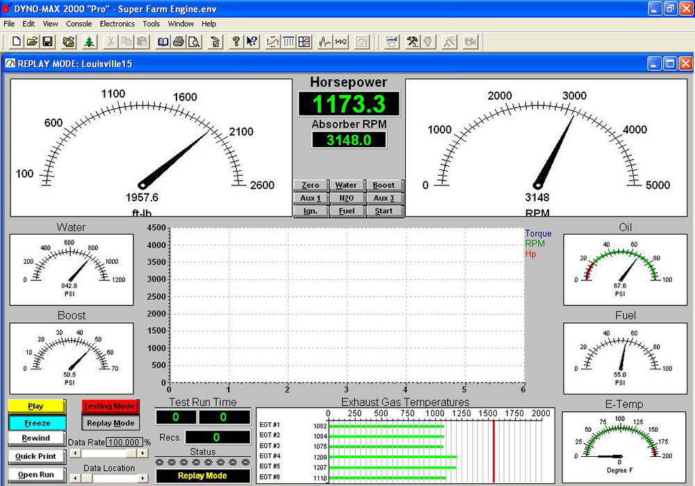Click the Data Rate percentage field

pyautogui.click(x=124, y=442)
